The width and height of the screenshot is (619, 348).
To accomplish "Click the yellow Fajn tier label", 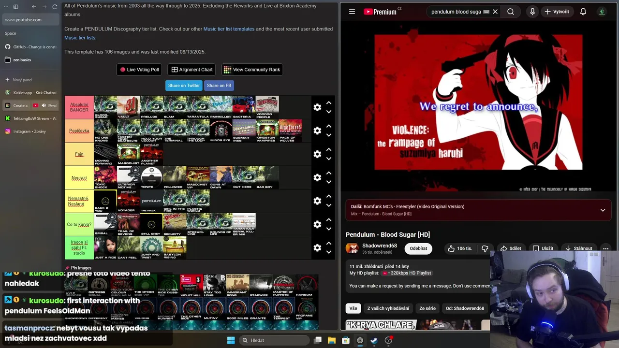I will pos(79,154).
